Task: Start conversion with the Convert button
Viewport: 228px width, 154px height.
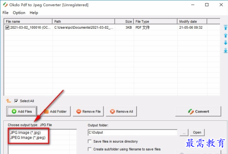Action: coord(198,111)
